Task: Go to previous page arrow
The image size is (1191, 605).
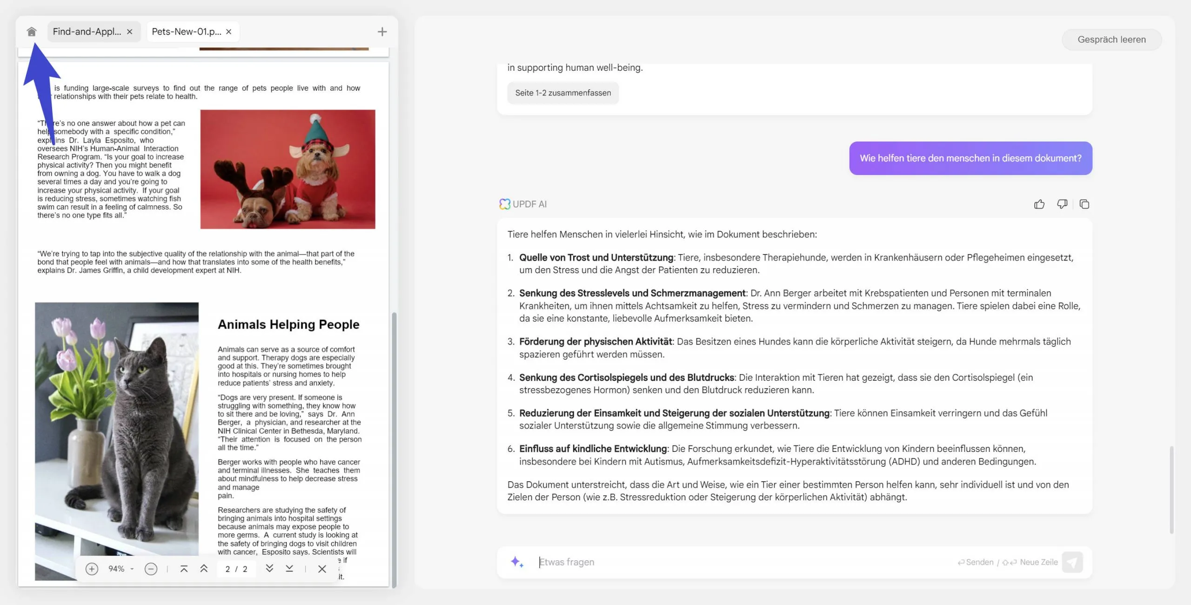Action: pyautogui.click(x=204, y=569)
